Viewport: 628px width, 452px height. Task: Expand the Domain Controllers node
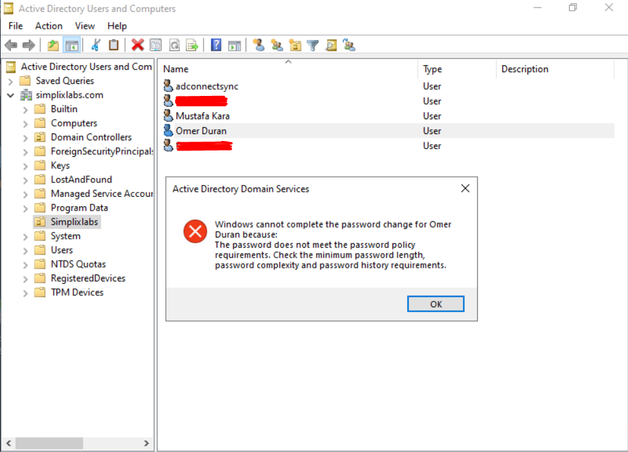tap(26, 137)
